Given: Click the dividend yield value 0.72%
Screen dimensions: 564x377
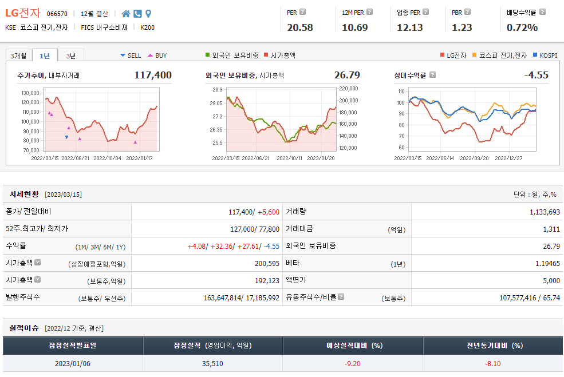Looking at the screenshot, I should coord(522,27).
